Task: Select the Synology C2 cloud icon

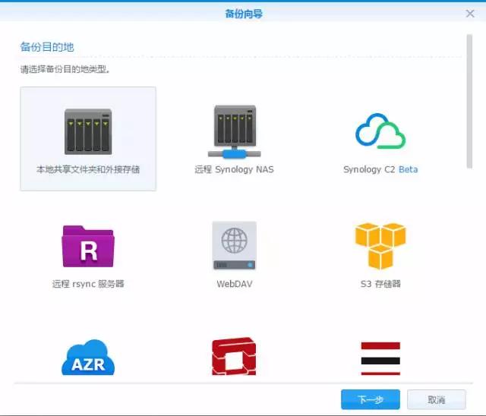Action: click(380, 131)
